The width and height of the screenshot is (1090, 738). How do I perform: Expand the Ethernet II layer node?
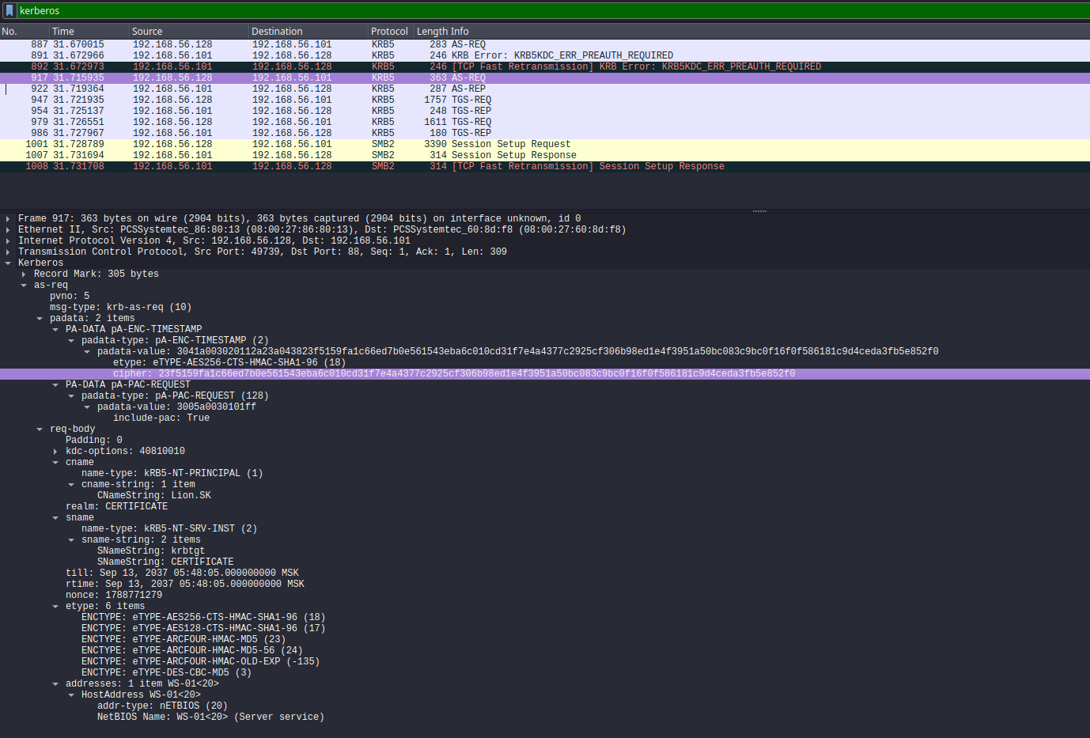pyautogui.click(x=8, y=229)
